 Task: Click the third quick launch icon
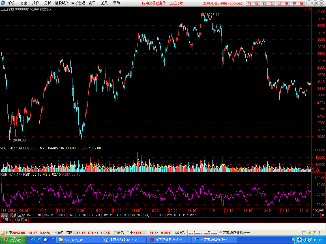coord(46,240)
